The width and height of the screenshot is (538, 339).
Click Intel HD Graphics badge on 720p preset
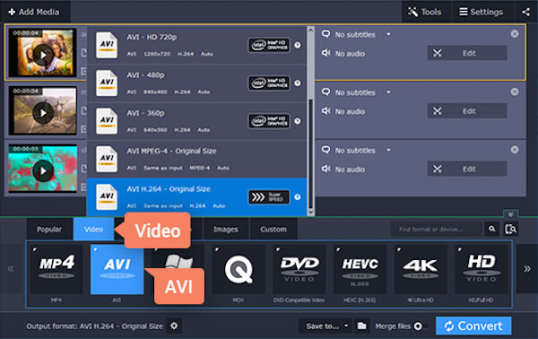269,45
